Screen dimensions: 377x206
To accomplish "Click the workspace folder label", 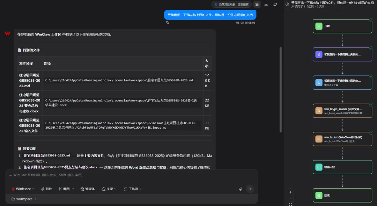I will click(24, 199).
